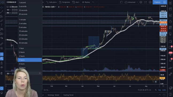
Task: Select 1 second interval
Action: 30,2
